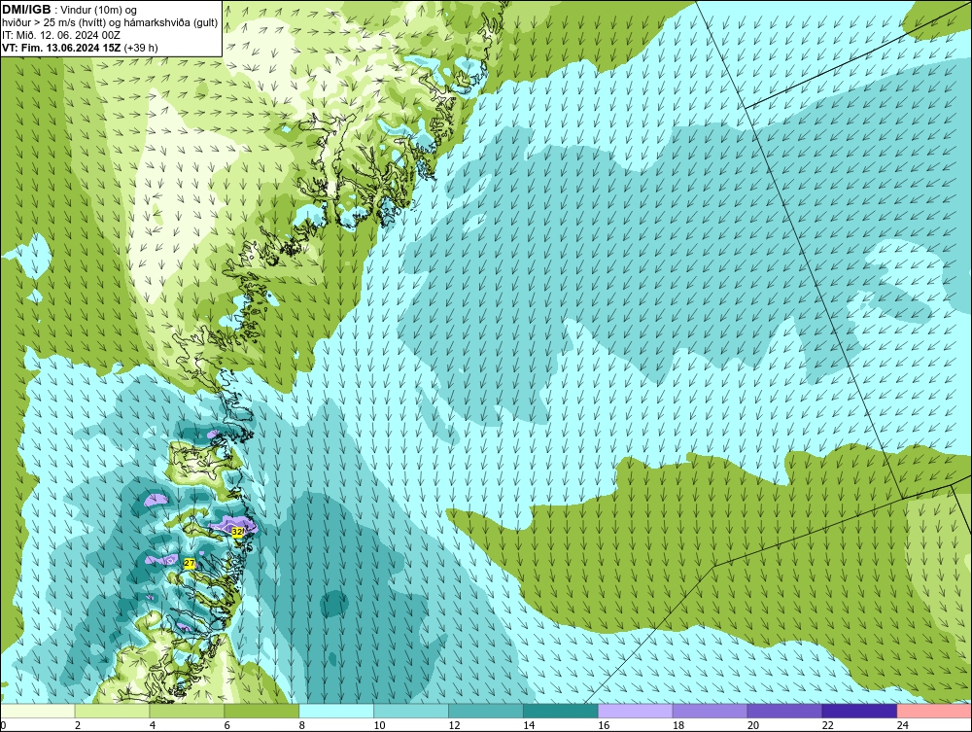Click the legend scale number 6
Image resolution: width=972 pixels, height=732 pixels.
pyautogui.click(x=226, y=725)
